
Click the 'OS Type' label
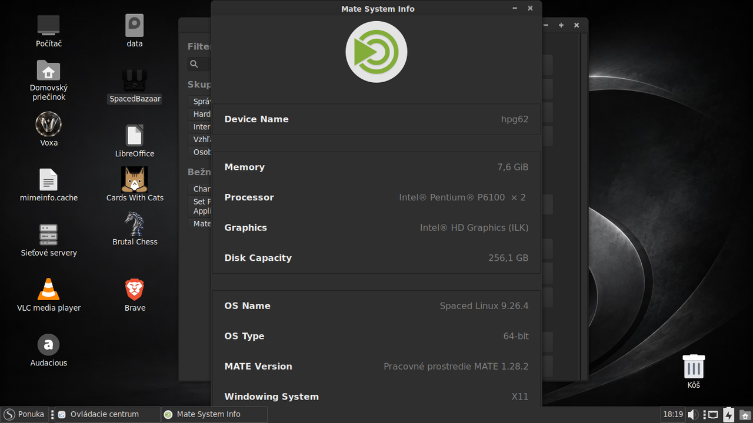(244, 336)
